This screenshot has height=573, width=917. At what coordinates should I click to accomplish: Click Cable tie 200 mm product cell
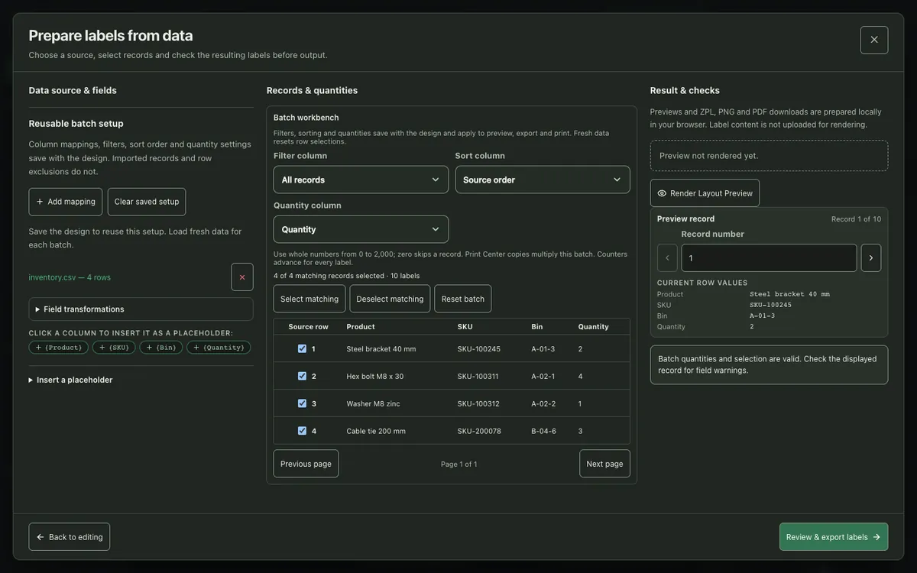376,432
